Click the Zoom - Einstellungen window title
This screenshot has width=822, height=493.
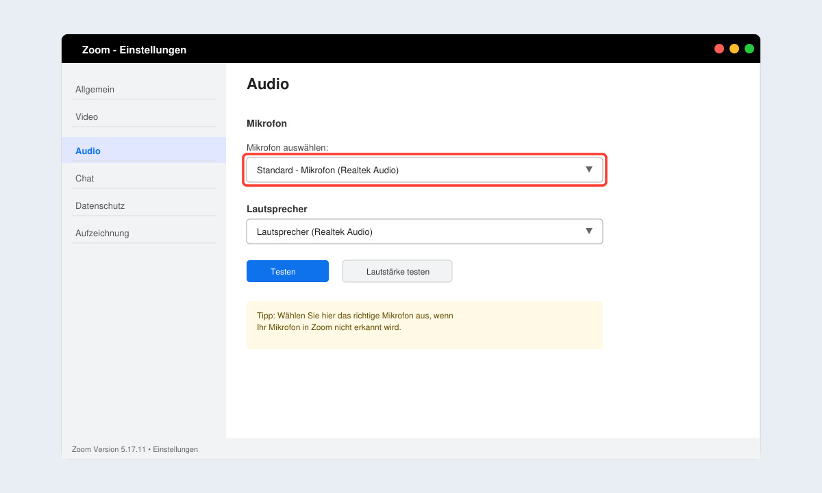(134, 50)
